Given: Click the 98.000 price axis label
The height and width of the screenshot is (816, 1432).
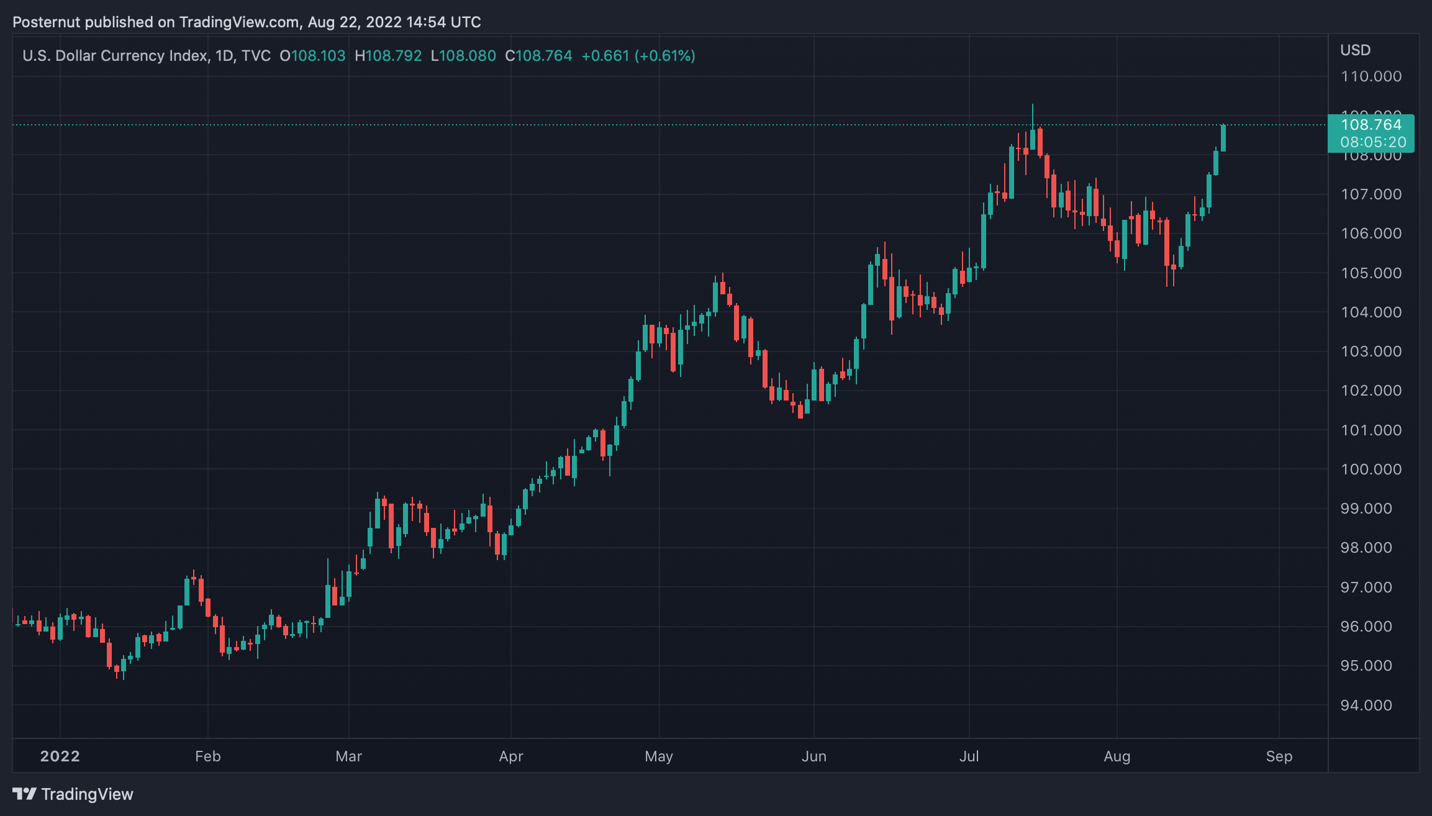Looking at the screenshot, I should click(x=1366, y=548).
